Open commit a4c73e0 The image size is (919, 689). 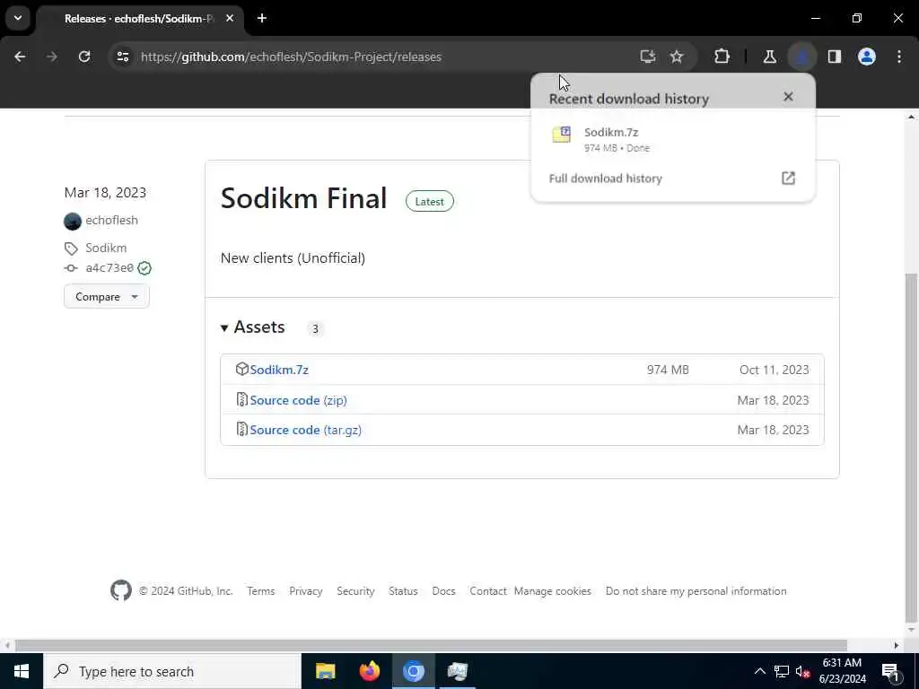click(x=109, y=267)
